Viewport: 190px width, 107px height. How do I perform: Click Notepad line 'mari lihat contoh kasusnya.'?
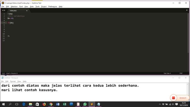[x=29, y=90]
